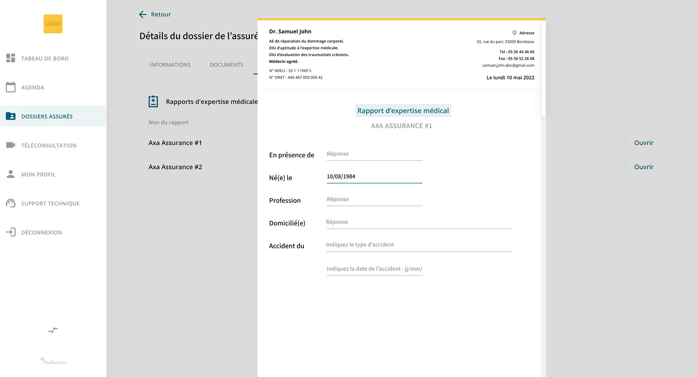
Task: Click the Profession response field
Action: coord(374,200)
